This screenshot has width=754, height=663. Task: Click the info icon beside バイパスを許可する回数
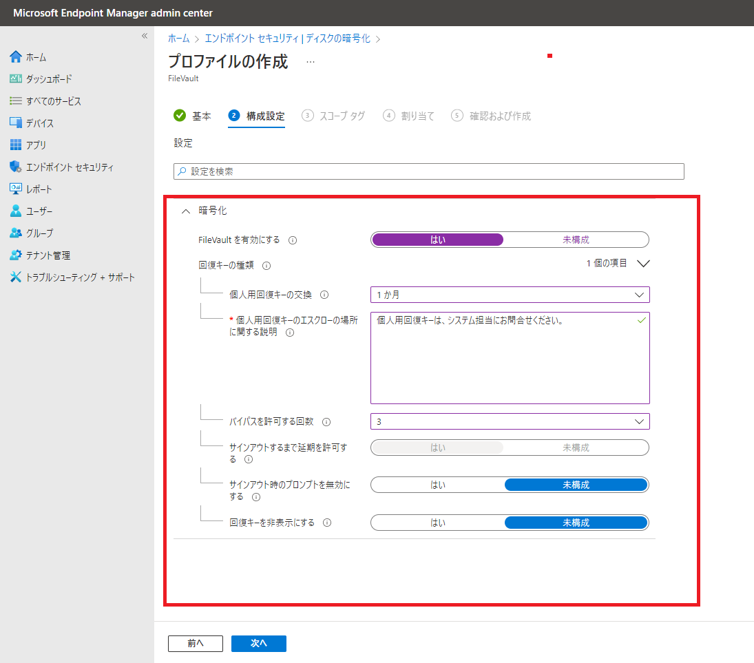[x=326, y=422]
